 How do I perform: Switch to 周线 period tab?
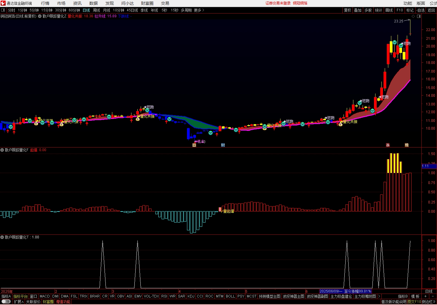point(96,10)
